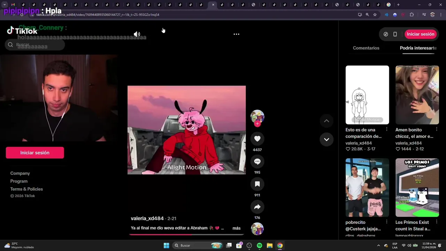
Task: Bookmark this page with the star icon
Action: coord(375,15)
